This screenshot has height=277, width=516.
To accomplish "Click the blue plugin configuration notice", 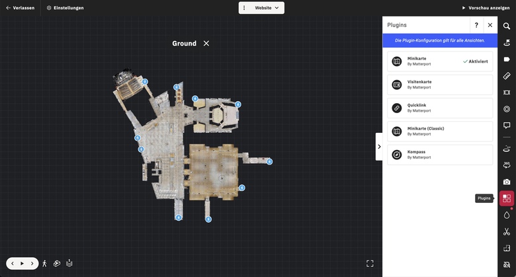I will 440,40.
